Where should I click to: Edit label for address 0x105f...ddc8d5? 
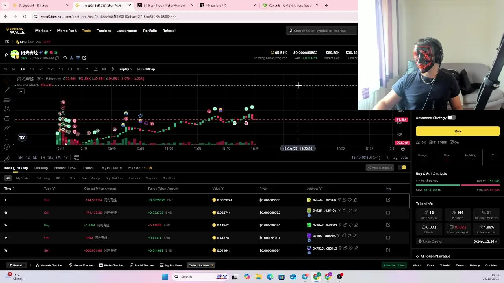(x=355, y=236)
